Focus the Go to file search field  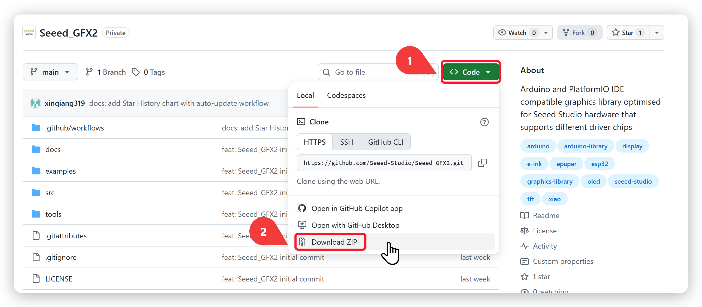[378, 72]
